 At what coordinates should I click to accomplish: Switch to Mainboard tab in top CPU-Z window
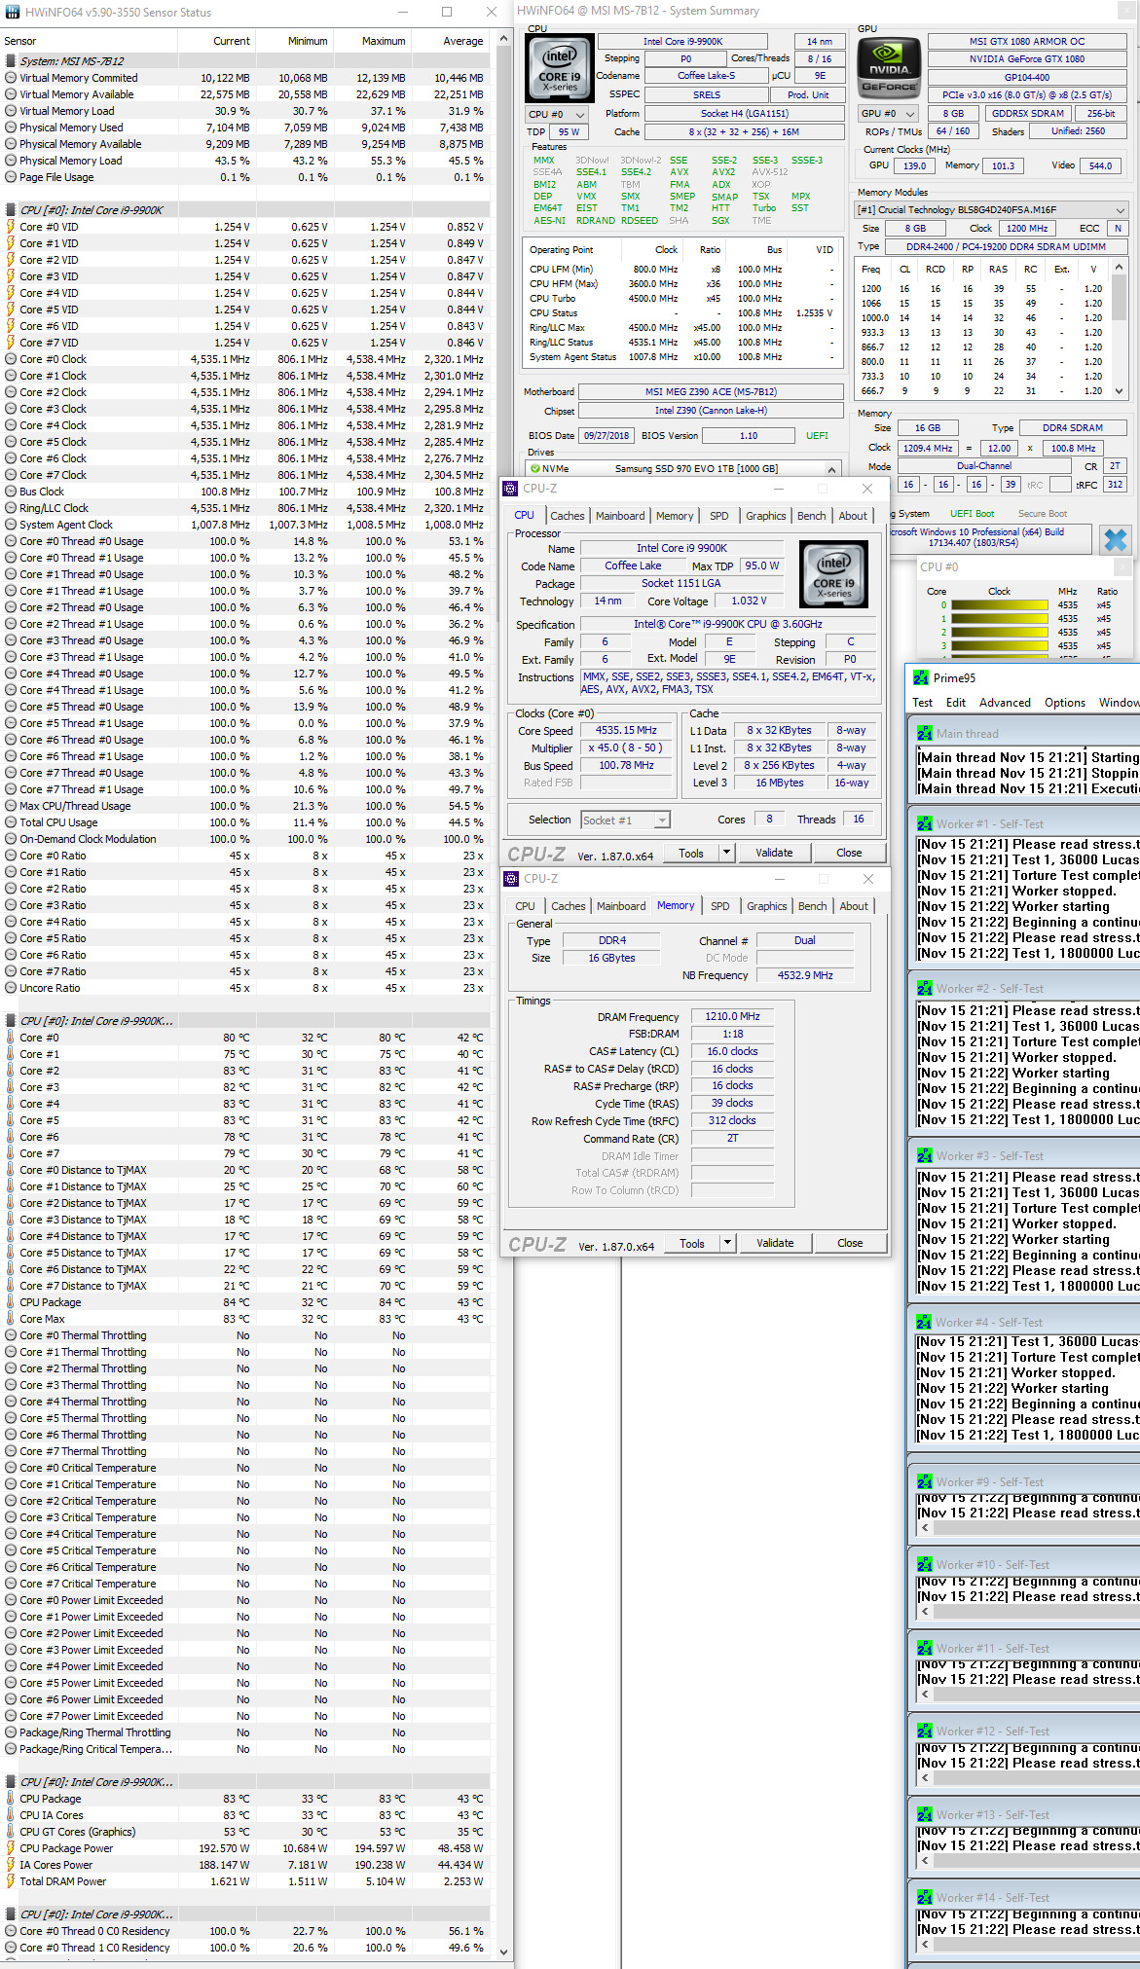pos(620,516)
